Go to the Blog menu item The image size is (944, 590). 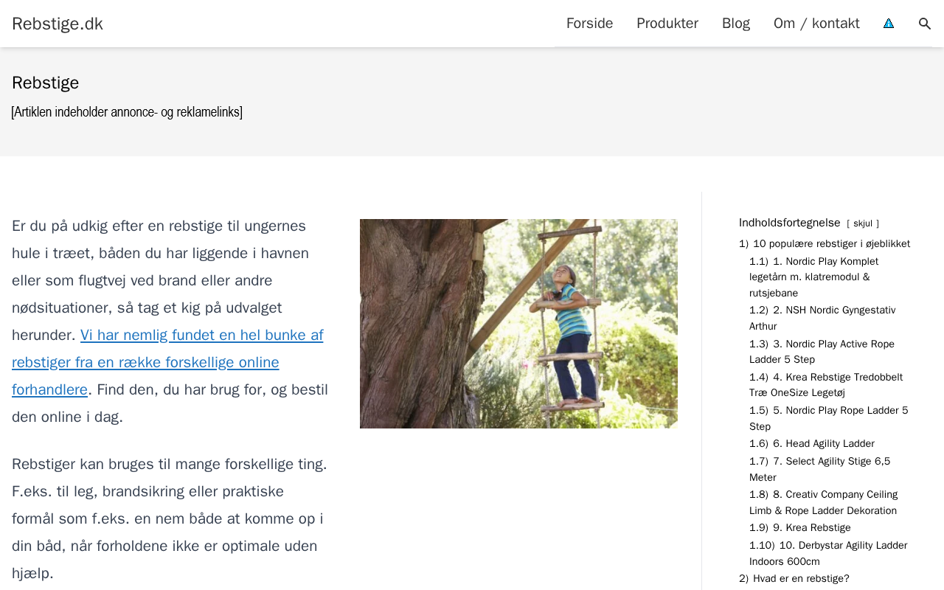[736, 24]
